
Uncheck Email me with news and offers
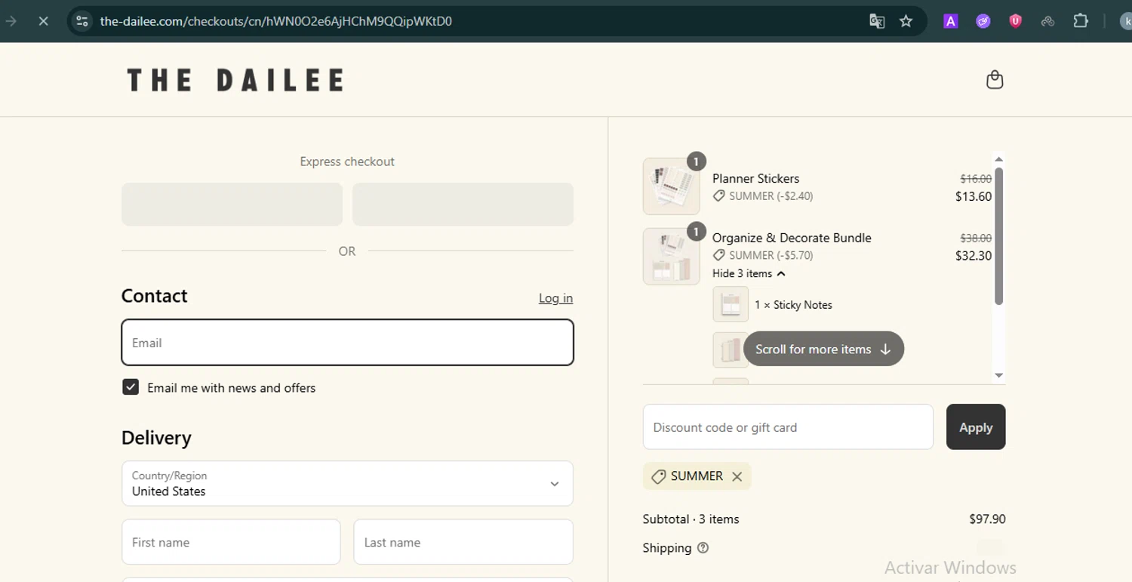(131, 387)
